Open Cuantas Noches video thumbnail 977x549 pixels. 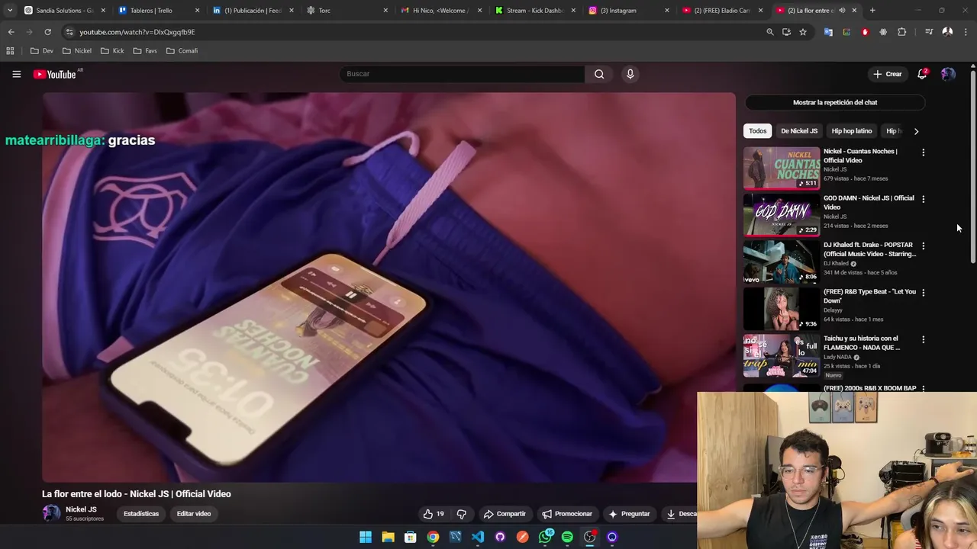pos(782,168)
